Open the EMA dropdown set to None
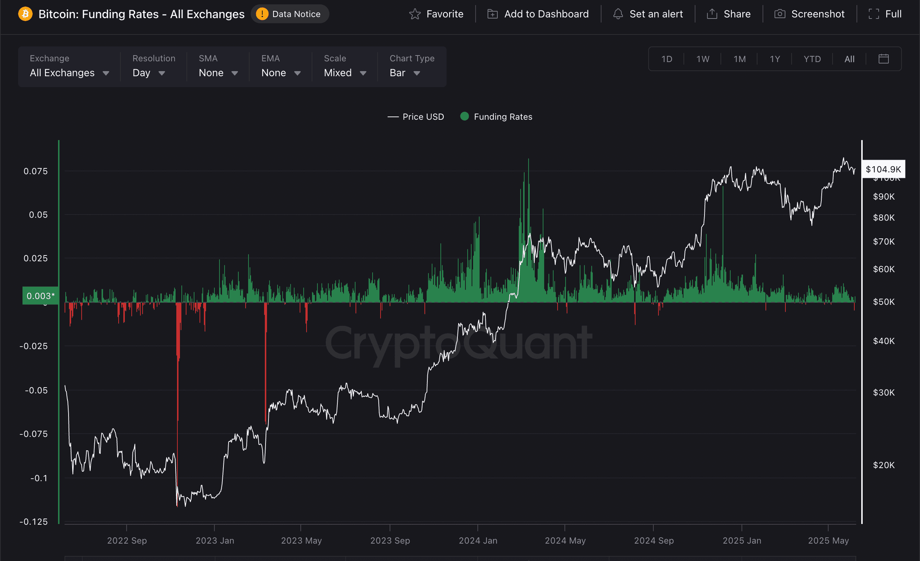The image size is (920, 561). pyautogui.click(x=281, y=67)
